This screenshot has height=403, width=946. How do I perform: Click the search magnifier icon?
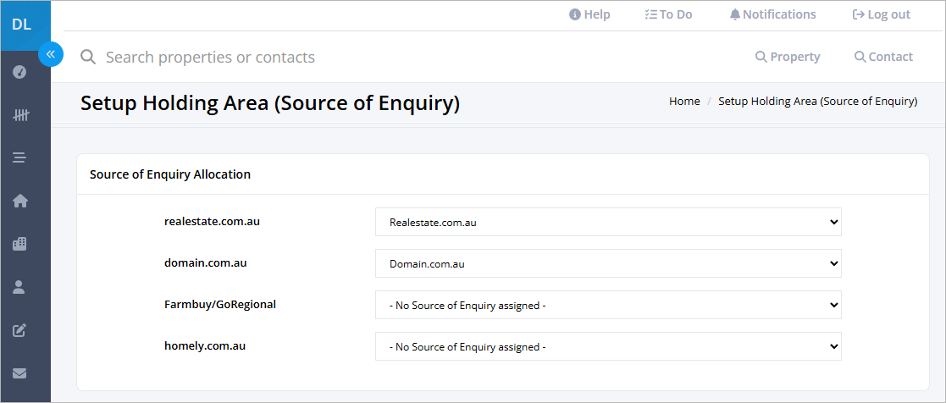point(88,58)
